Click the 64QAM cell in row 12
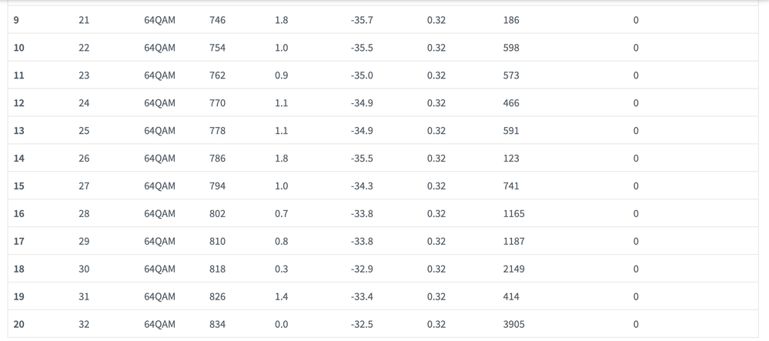This screenshot has width=769, height=341. [x=159, y=103]
